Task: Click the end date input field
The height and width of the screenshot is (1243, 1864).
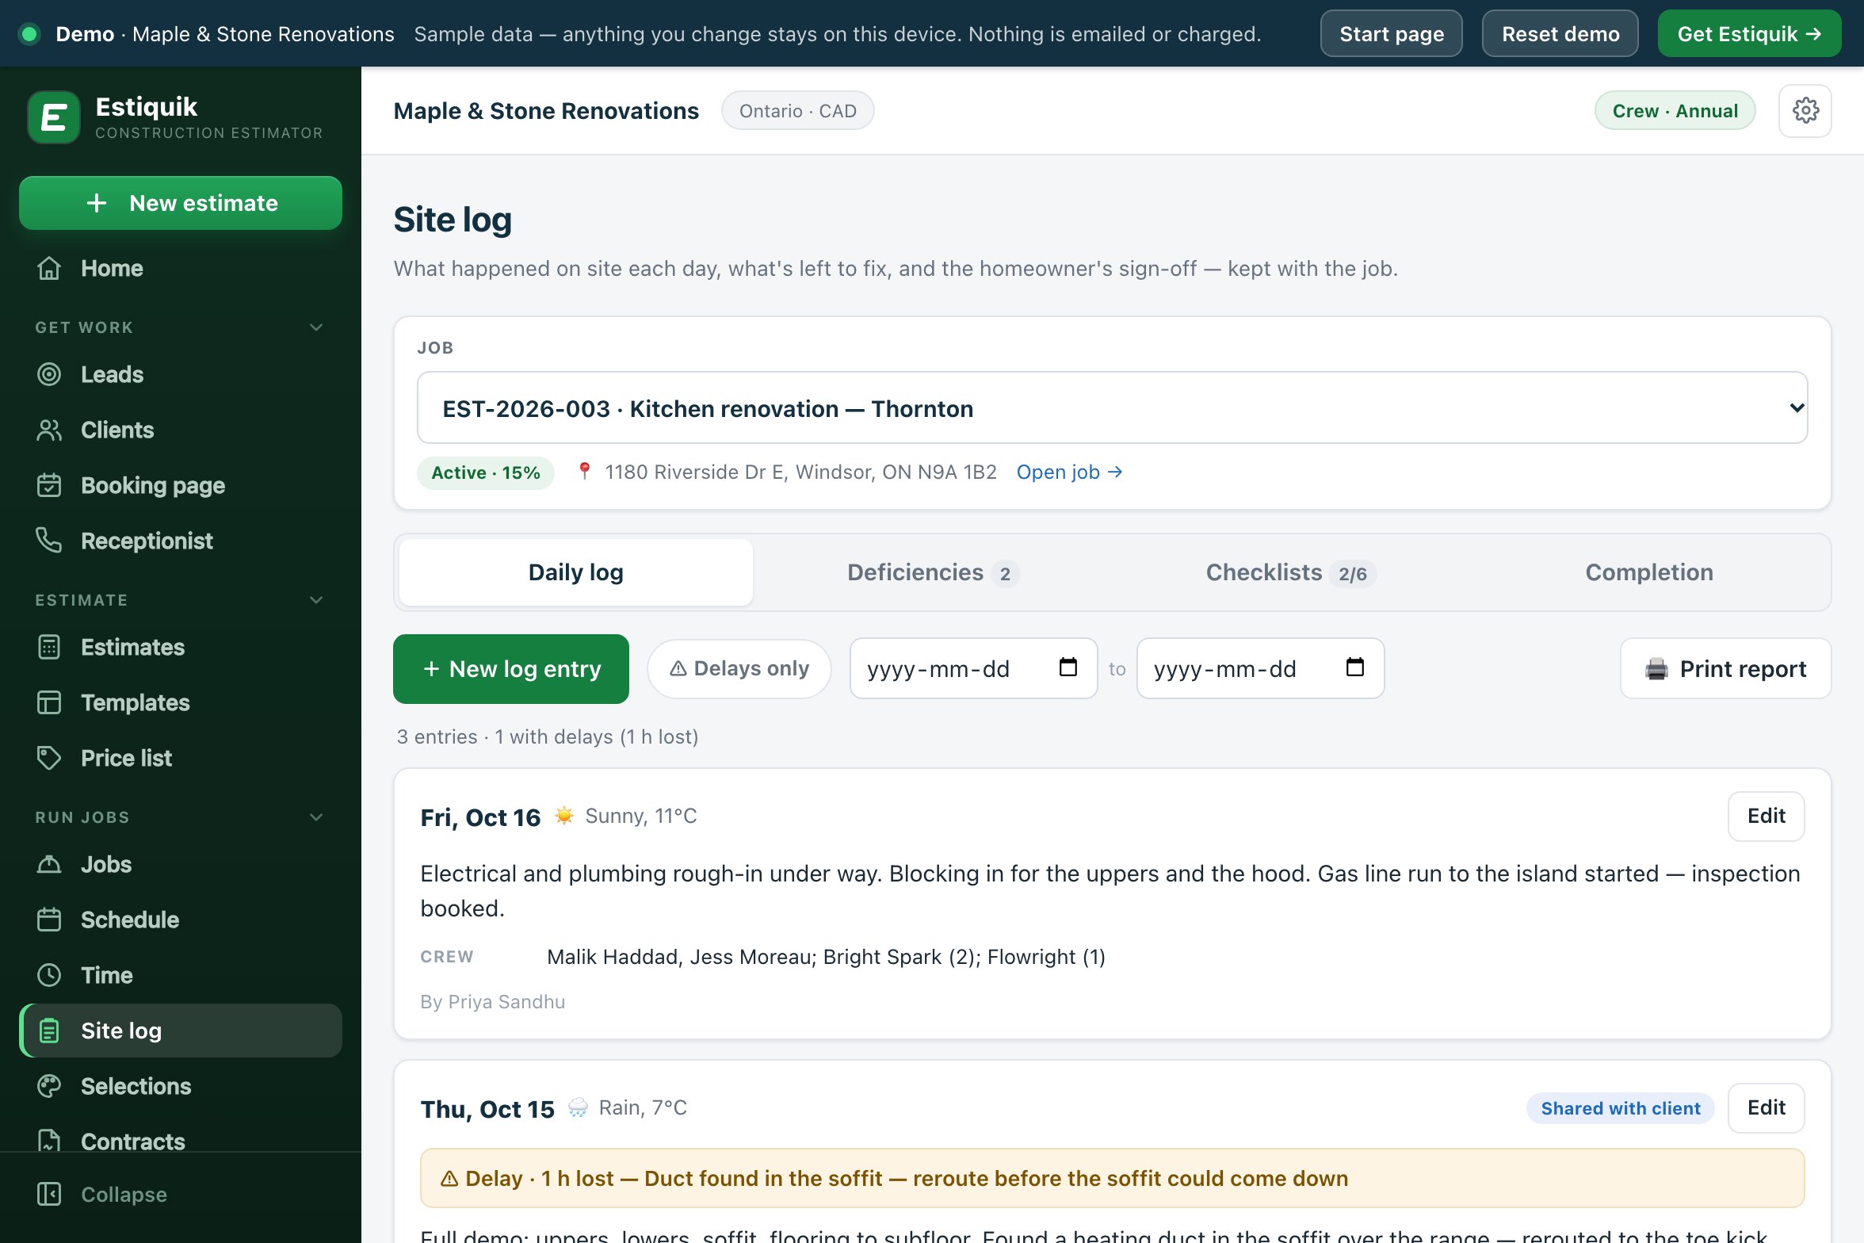Action: 1260,668
